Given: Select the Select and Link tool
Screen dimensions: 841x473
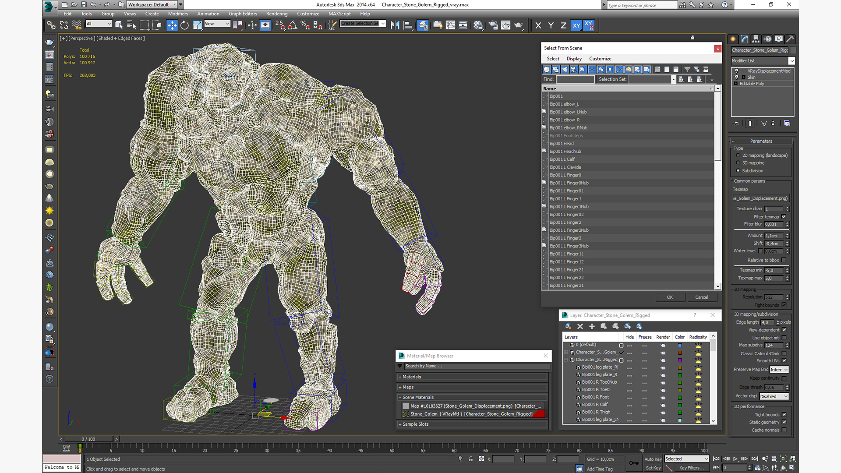Looking at the screenshot, I should pyautogui.click(x=51, y=25).
